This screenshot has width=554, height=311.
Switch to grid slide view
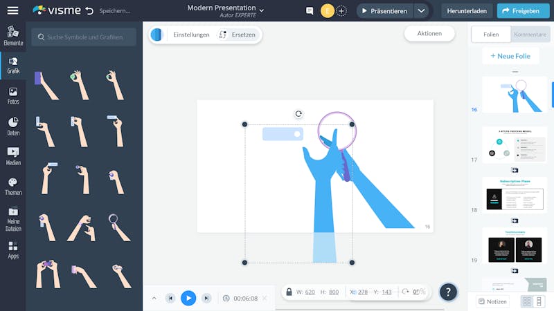[x=526, y=301]
